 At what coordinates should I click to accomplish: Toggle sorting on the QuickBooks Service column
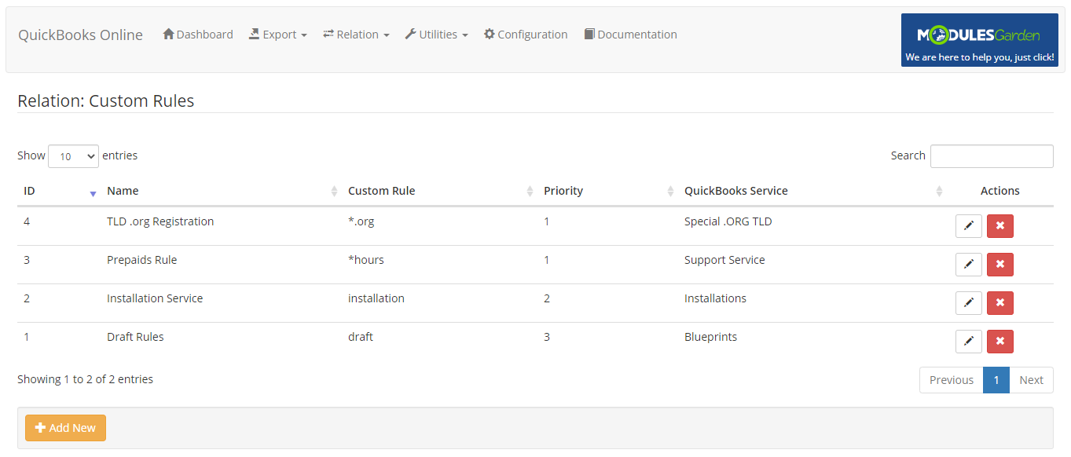click(x=940, y=190)
